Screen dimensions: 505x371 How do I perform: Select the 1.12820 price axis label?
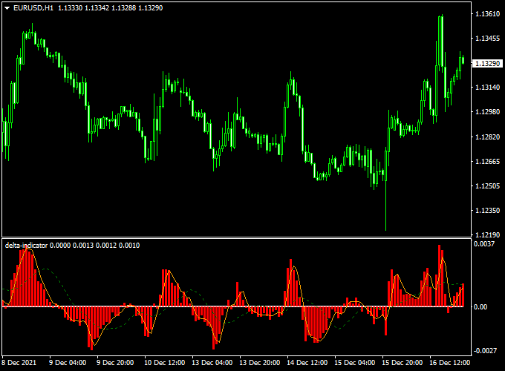click(488, 137)
